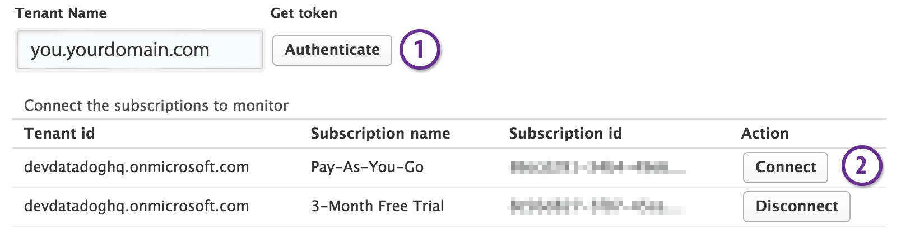Screen dimensions: 901x238
Task: Click the blurred subscription id for Free Trial
Action: pyautogui.click(x=596, y=207)
